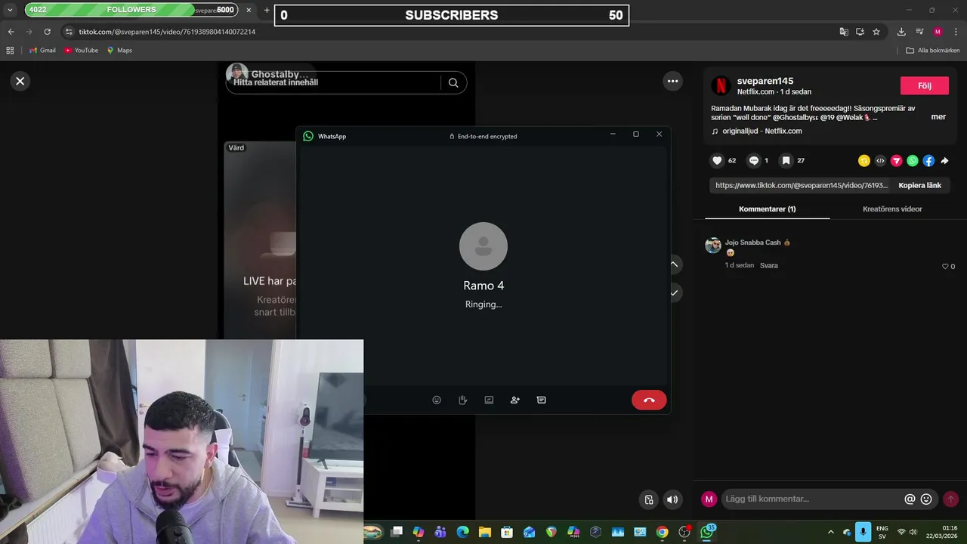Viewport: 967px width, 544px height.
Task: Click Kopiera länk button
Action: 919,185
